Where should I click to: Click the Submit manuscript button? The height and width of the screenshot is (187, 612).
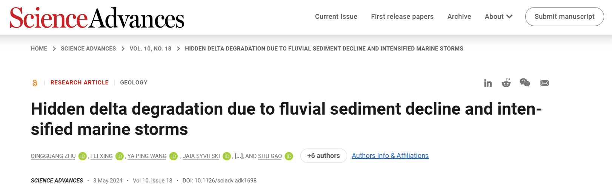(564, 17)
